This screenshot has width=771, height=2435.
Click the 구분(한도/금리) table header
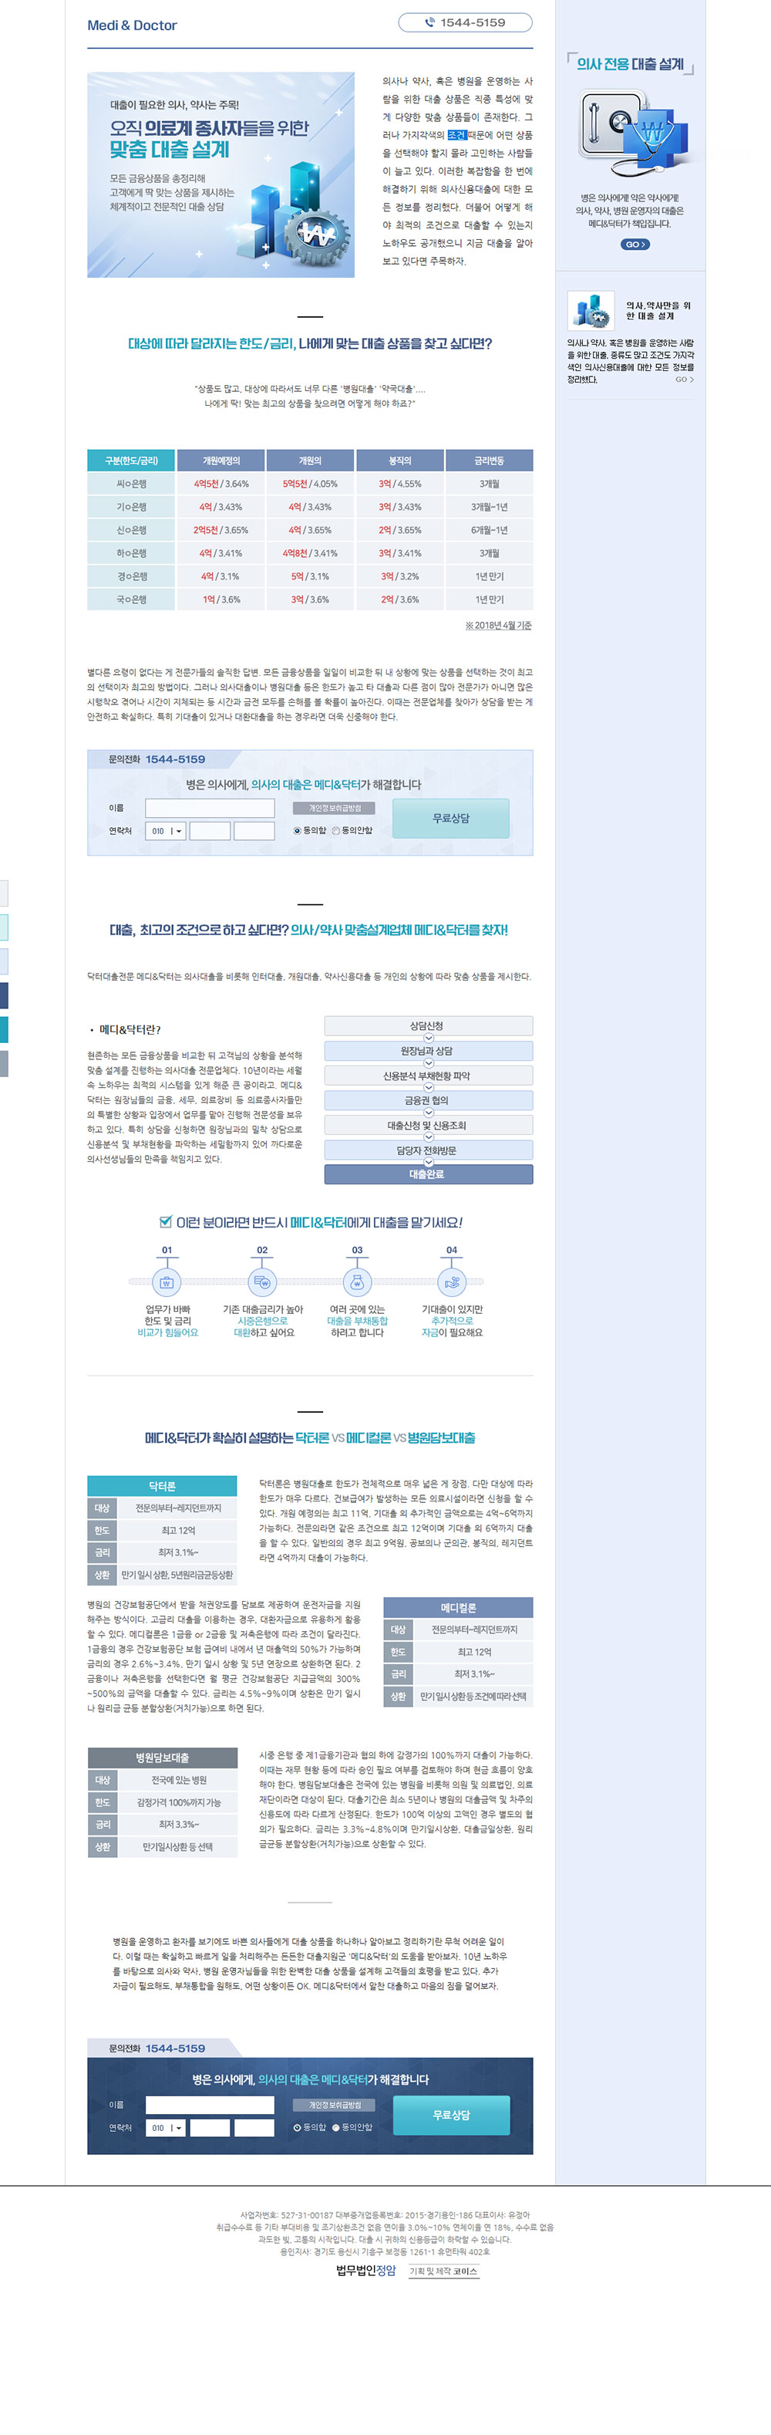(x=131, y=461)
